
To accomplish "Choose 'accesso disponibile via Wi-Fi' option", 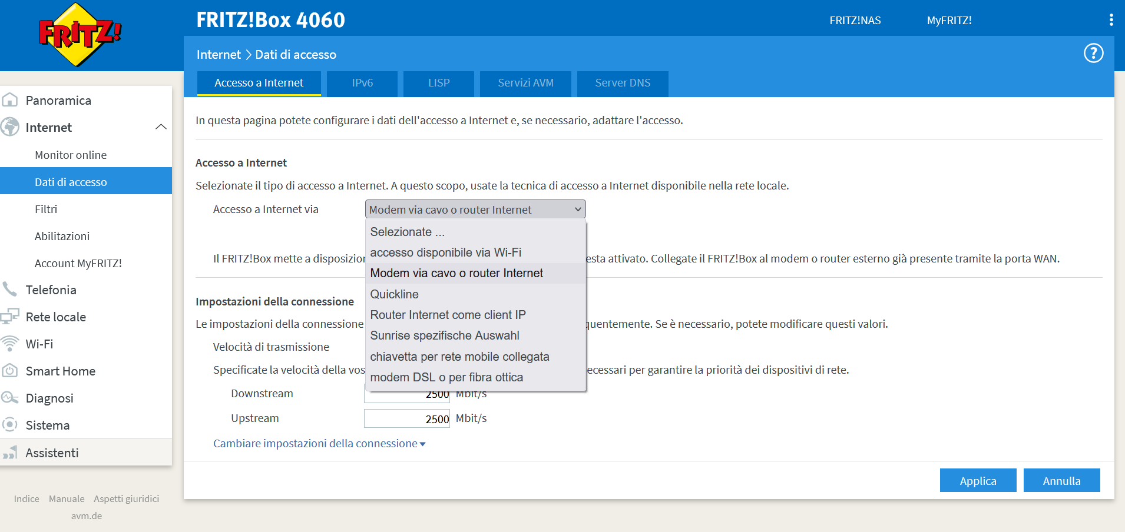I will point(476,252).
